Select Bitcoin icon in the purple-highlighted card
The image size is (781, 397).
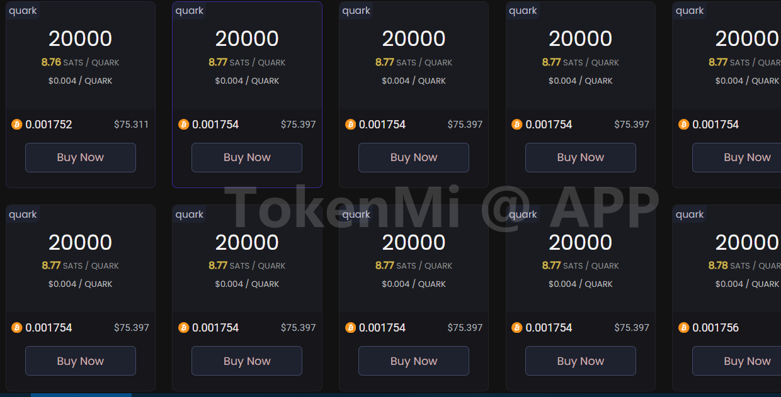pos(184,125)
